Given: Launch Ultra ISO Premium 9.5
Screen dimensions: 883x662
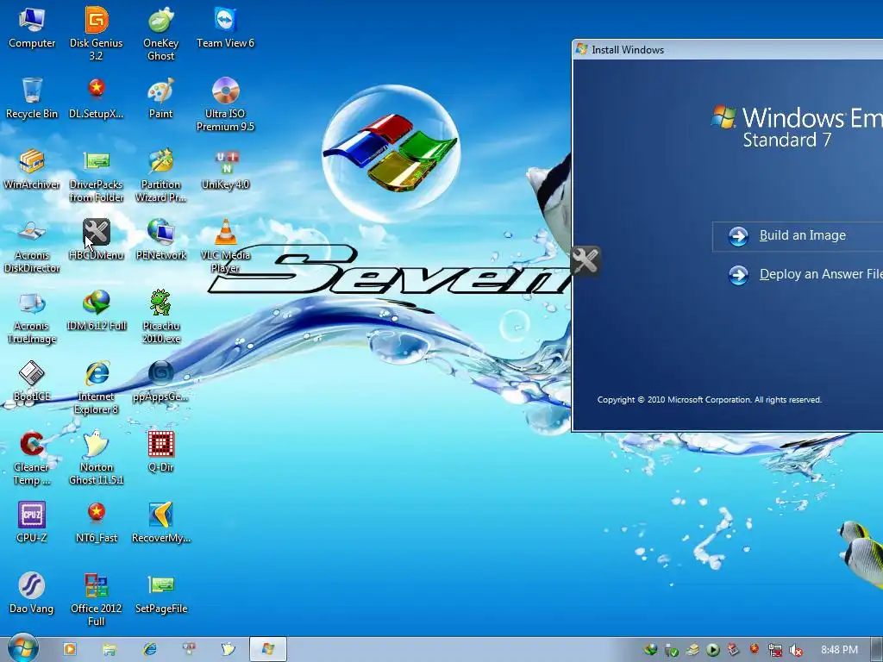Looking at the screenshot, I should point(225,104).
